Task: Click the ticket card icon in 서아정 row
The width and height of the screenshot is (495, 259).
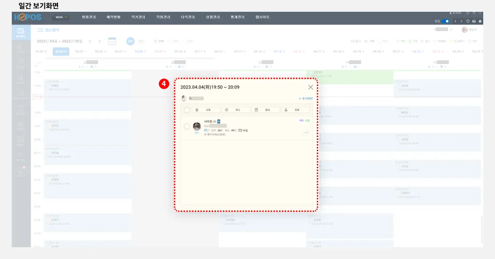Action: pos(206,130)
